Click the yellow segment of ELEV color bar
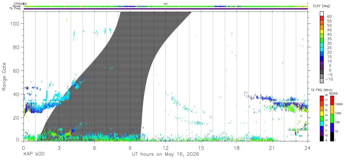Viewport: 346px width, 160px height. pyautogui.click(x=322, y=32)
